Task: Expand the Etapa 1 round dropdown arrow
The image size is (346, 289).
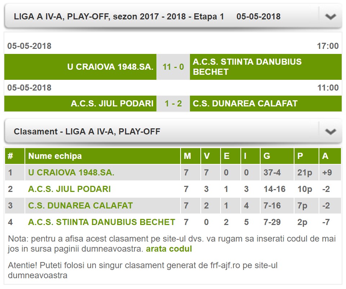Action: click(x=330, y=17)
